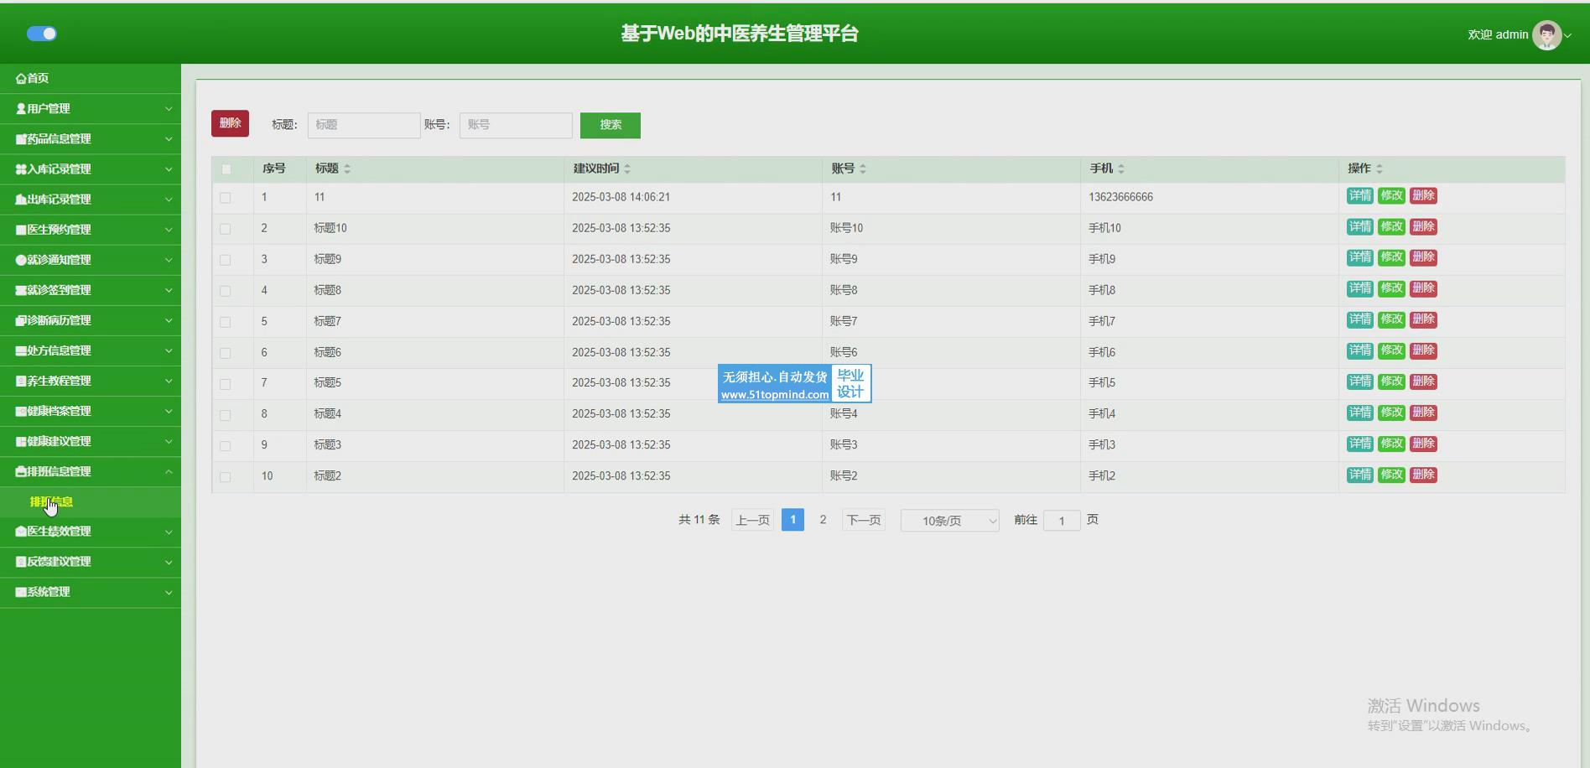Click the home icon in the sidebar
Viewport: 1590px width, 768px height.
tap(21, 79)
